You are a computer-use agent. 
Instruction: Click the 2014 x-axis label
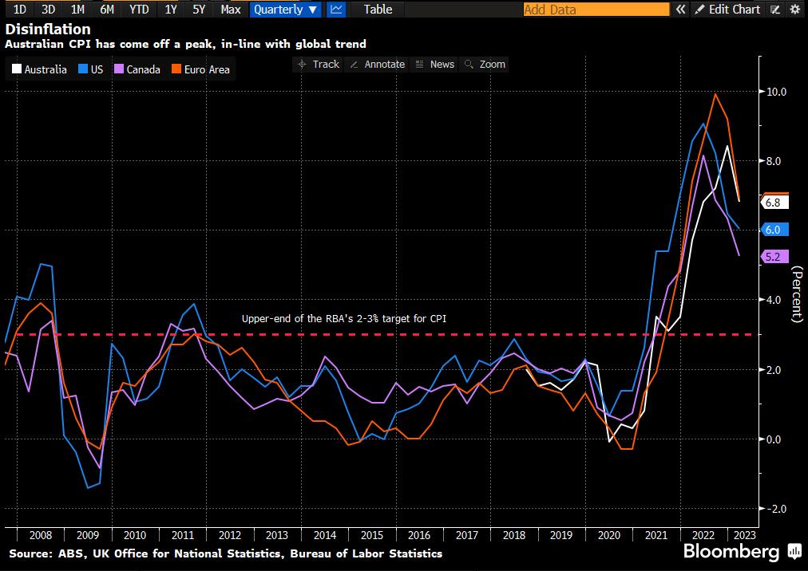point(325,535)
